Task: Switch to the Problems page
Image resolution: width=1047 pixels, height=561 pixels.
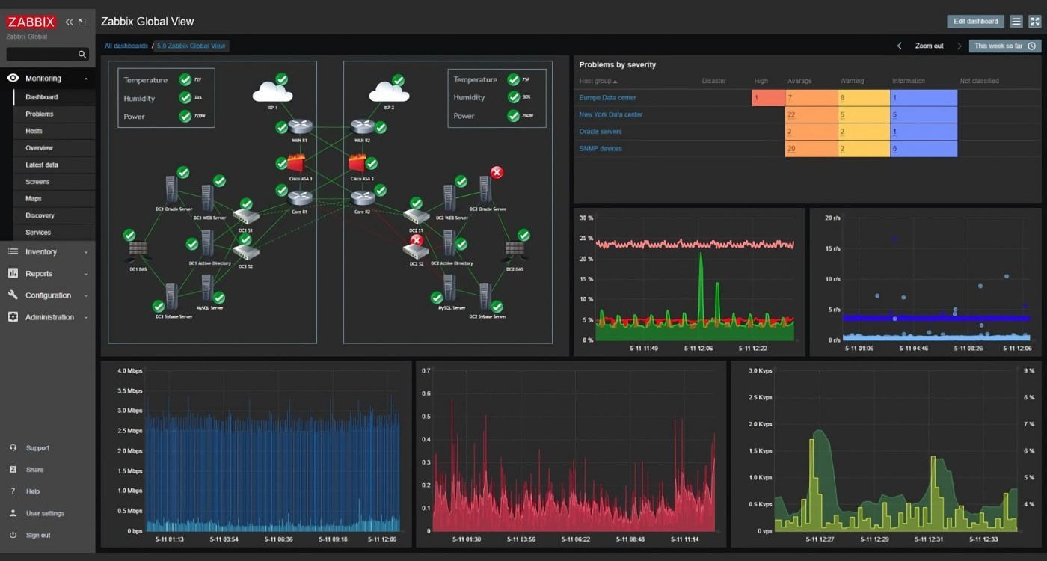Action: (40, 114)
